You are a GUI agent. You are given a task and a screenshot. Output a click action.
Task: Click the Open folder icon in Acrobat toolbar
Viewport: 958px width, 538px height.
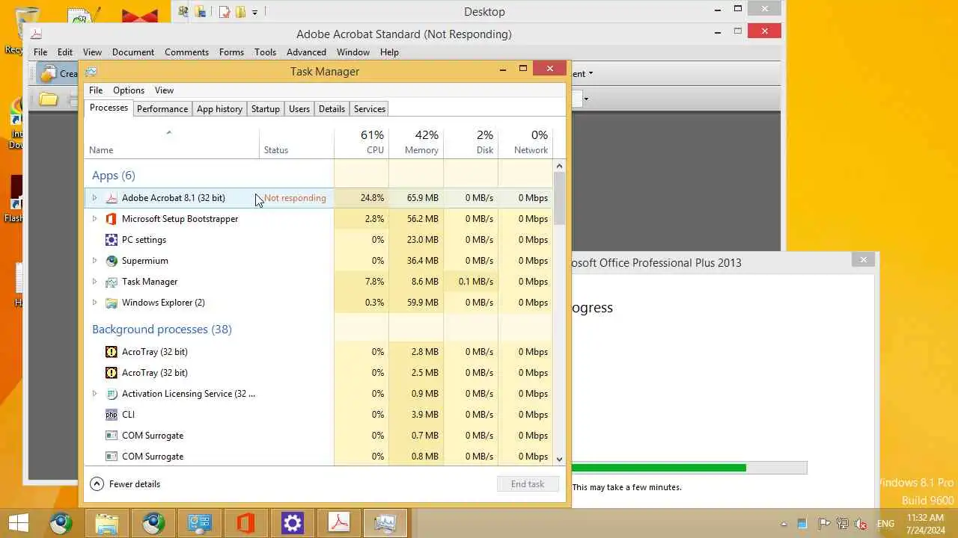click(49, 99)
